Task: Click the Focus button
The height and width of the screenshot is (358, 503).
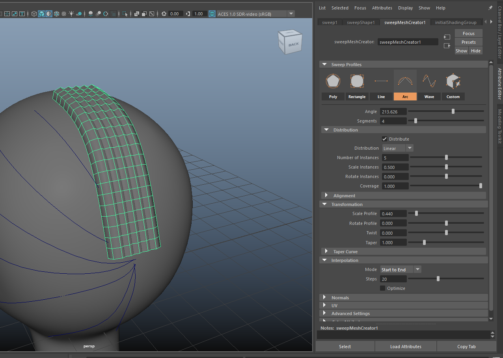Action: point(469,33)
